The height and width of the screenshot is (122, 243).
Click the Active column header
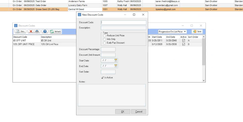tap(183, 37)
